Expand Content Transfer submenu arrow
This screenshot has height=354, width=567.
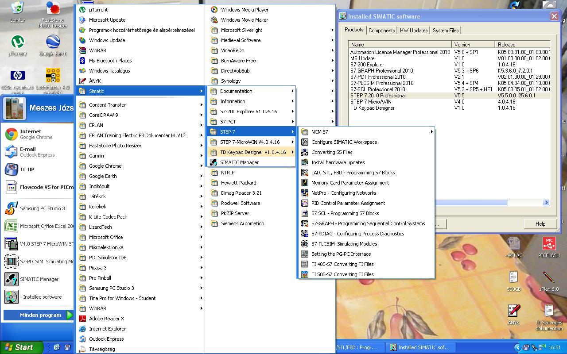[201, 105]
